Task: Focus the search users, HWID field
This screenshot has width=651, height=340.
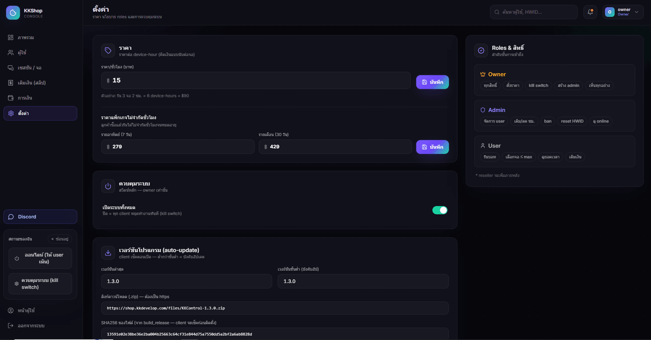Action: pos(534,12)
